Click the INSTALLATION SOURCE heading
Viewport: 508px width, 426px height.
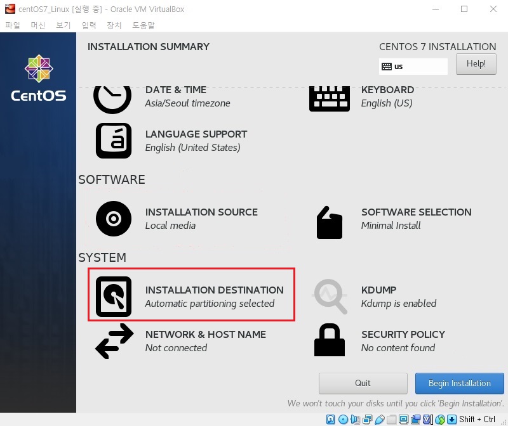point(201,212)
